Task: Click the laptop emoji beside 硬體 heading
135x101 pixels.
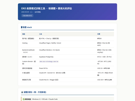Action: (22, 92)
